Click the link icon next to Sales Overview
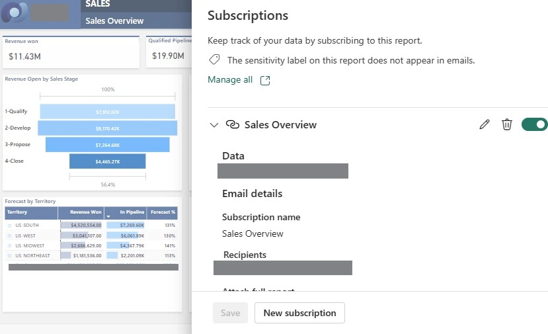This screenshot has width=548, height=334. (233, 124)
